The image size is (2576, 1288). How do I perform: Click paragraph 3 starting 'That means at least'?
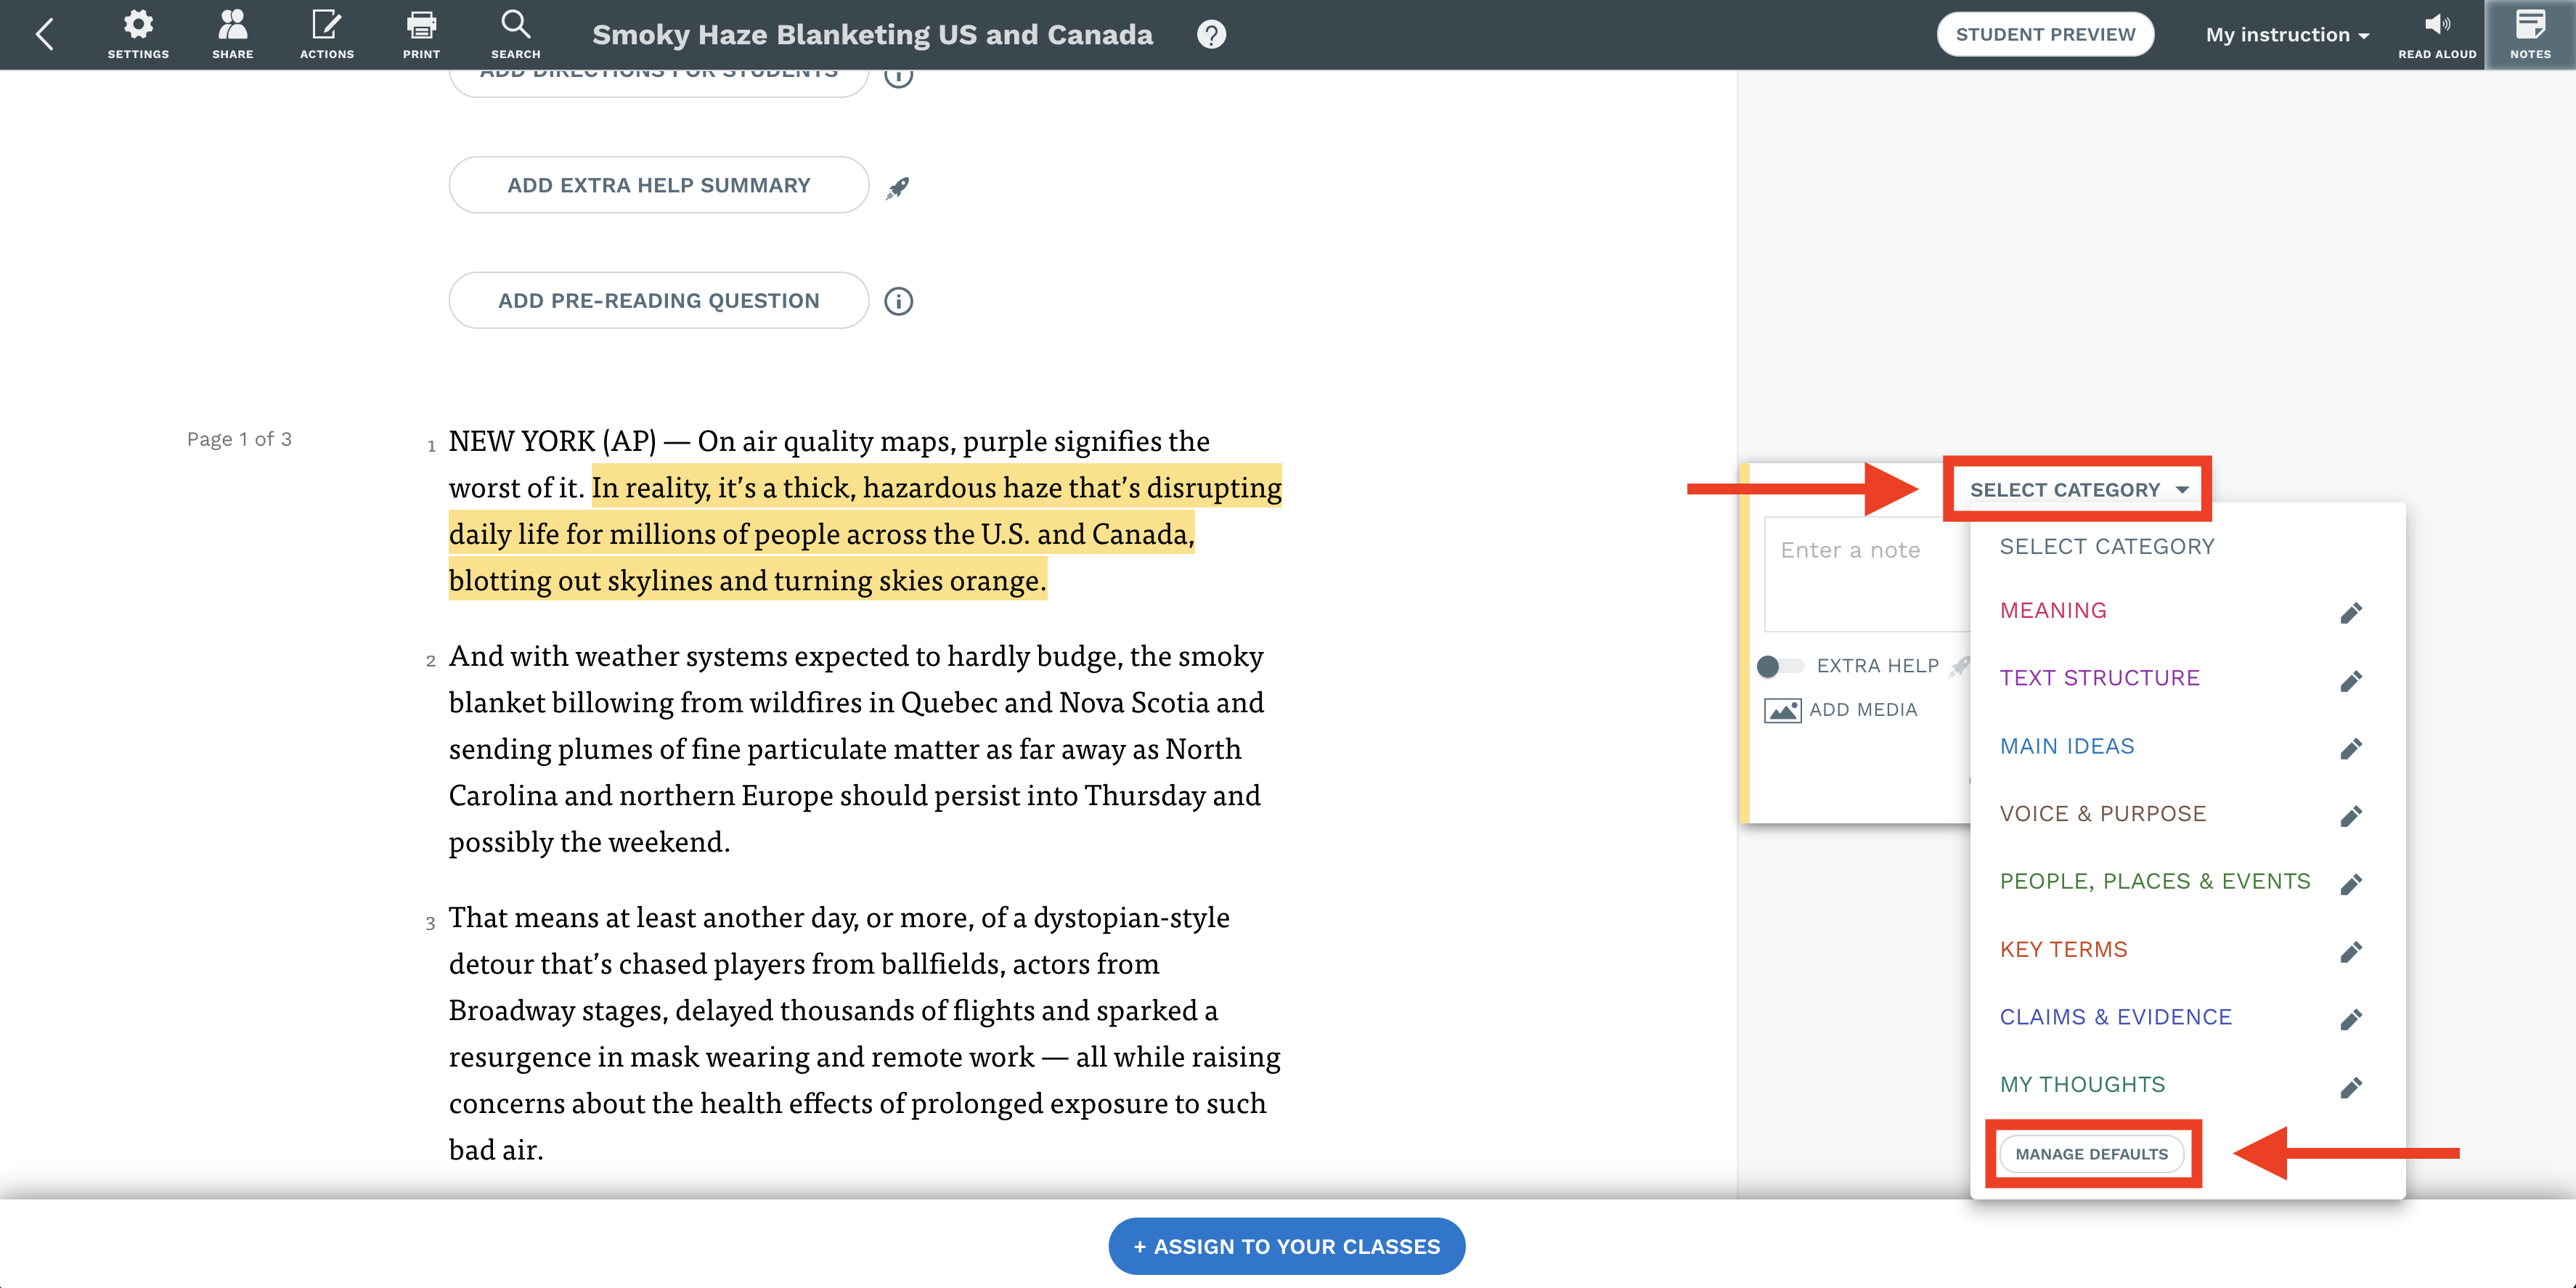point(865,1033)
